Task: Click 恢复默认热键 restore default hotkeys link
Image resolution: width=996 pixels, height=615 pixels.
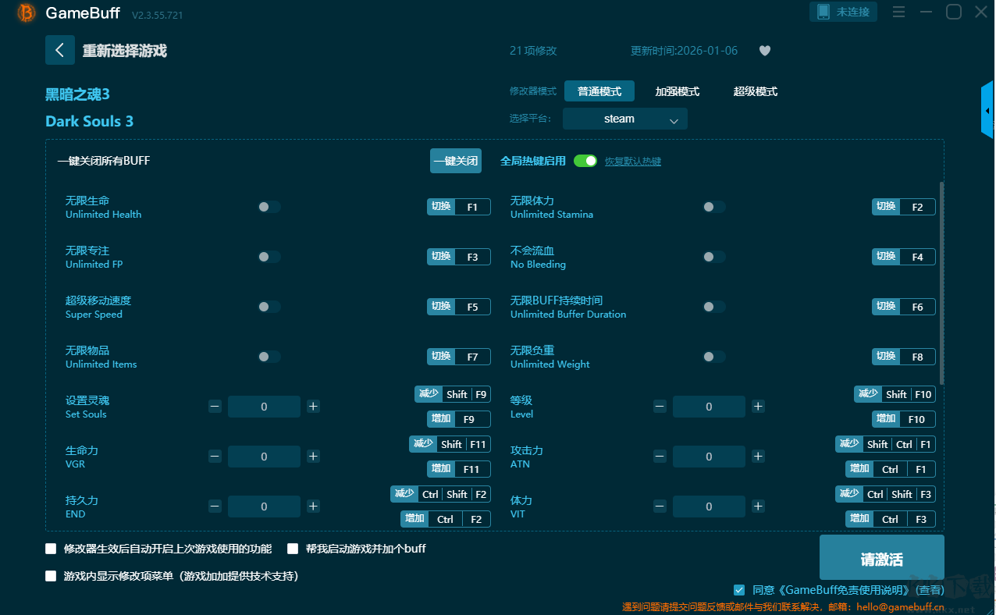Action: pos(633,162)
